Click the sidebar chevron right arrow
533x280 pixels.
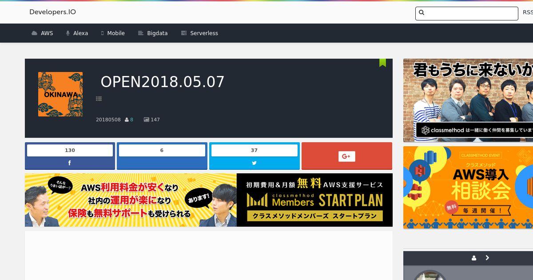point(487,258)
